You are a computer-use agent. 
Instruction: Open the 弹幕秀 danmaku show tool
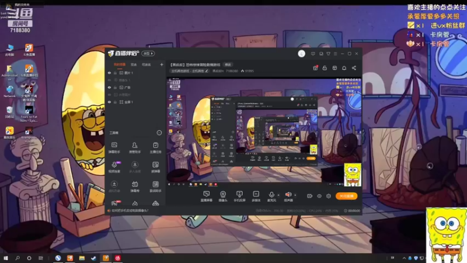click(x=135, y=186)
